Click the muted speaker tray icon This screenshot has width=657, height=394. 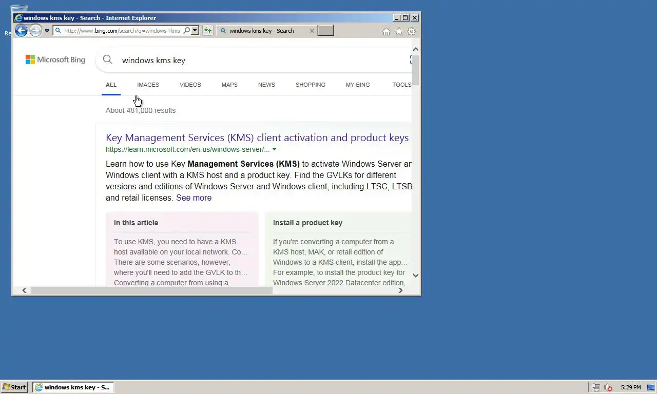(x=608, y=388)
